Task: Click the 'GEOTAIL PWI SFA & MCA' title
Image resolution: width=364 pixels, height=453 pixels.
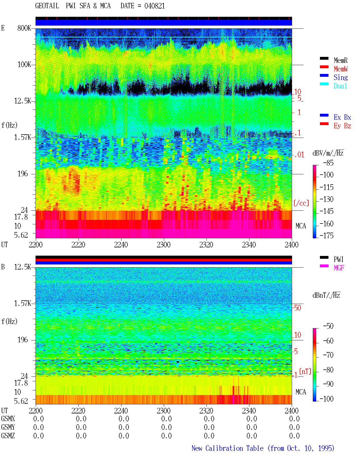Action: pyautogui.click(x=73, y=6)
